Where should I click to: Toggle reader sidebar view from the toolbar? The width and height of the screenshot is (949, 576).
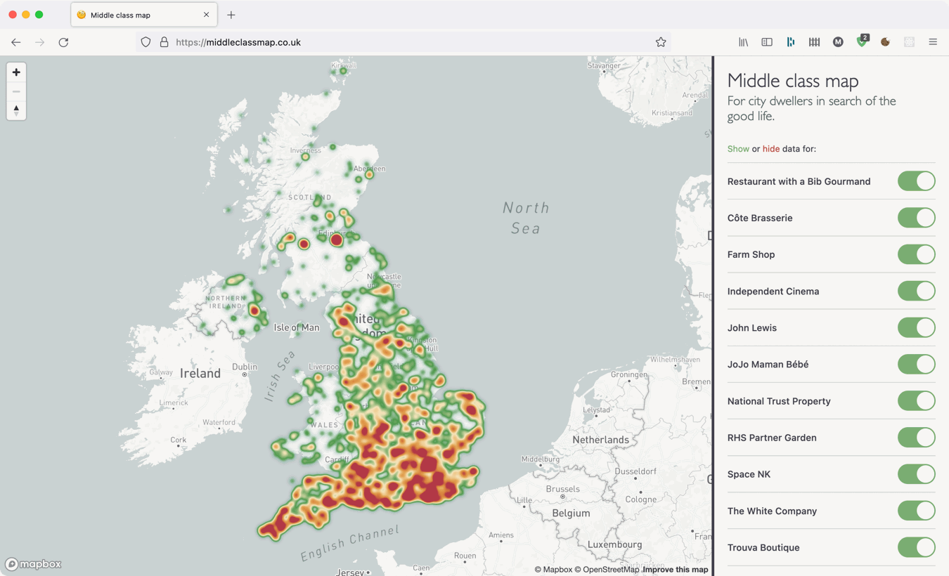[x=767, y=42]
